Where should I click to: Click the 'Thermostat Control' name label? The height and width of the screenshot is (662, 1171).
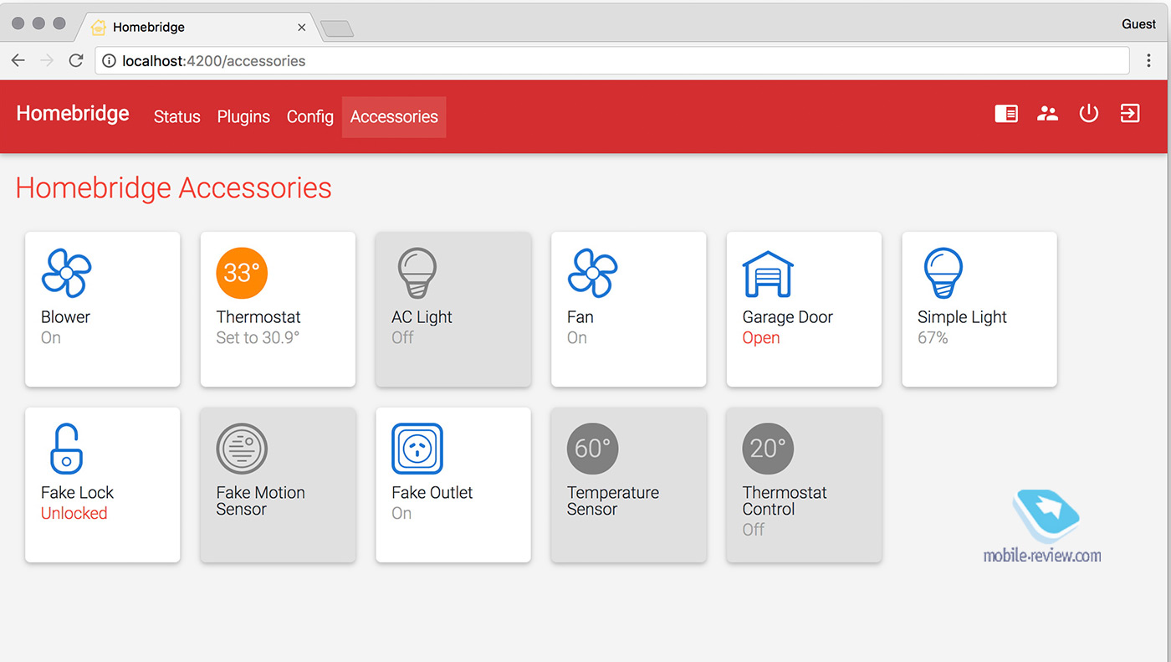pos(785,500)
